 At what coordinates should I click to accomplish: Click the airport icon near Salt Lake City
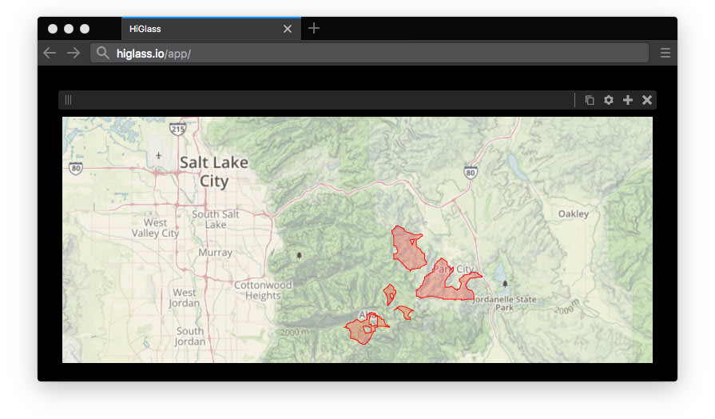158,156
